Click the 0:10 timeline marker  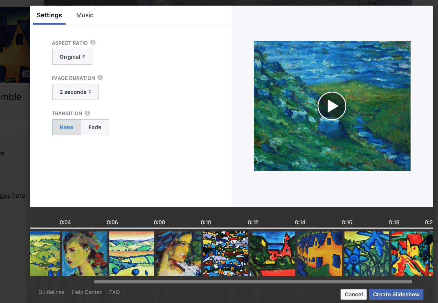206,222
